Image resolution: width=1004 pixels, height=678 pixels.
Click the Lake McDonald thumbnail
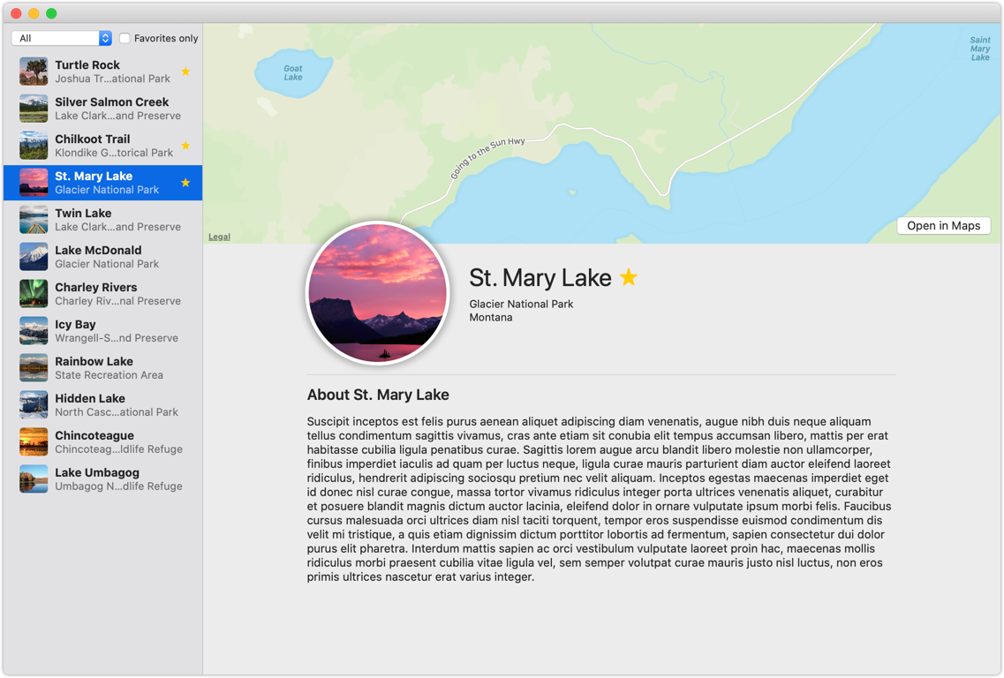click(34, 257)
